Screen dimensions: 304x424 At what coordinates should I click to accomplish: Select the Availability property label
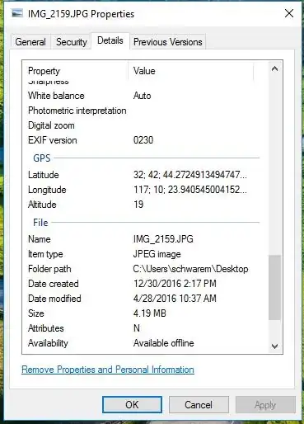coord(48,343)
